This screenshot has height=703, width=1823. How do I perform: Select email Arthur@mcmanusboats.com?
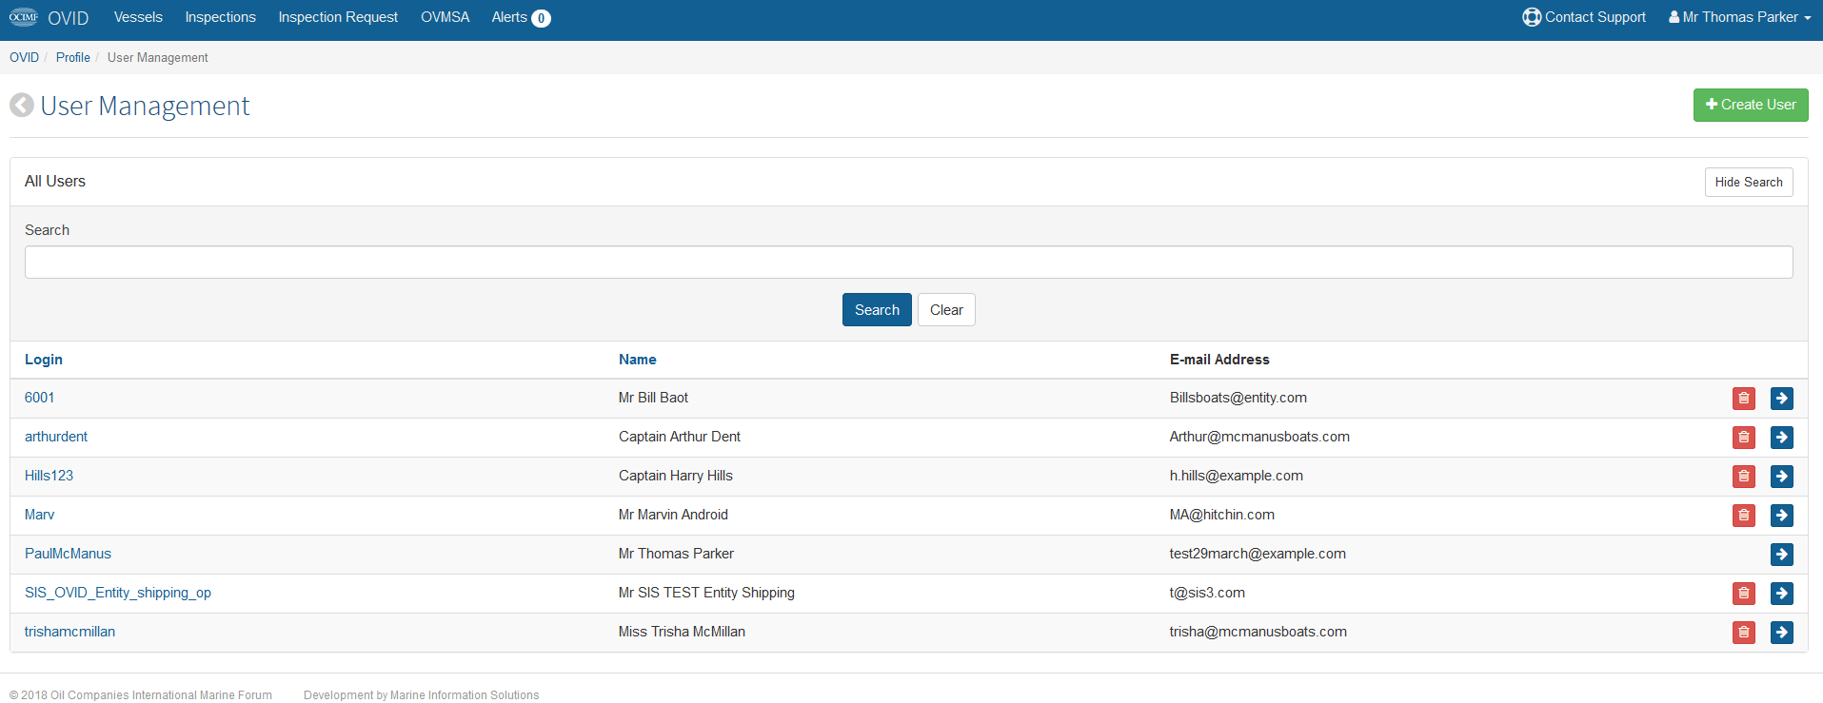coord(1259,437)
